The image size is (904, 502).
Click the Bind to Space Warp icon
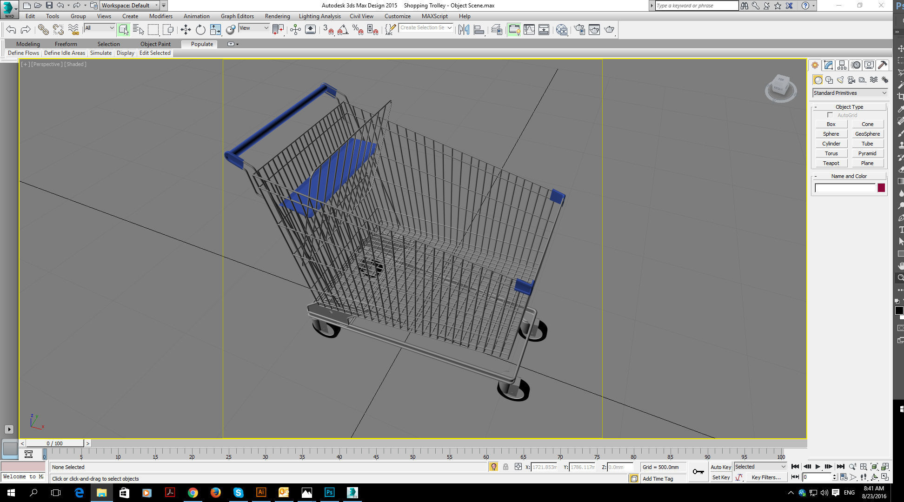(73, 30)
